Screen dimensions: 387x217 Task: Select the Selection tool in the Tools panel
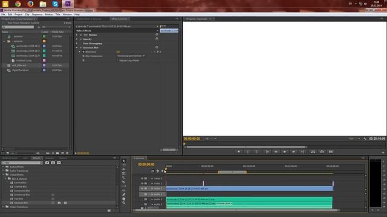point(124,161)
